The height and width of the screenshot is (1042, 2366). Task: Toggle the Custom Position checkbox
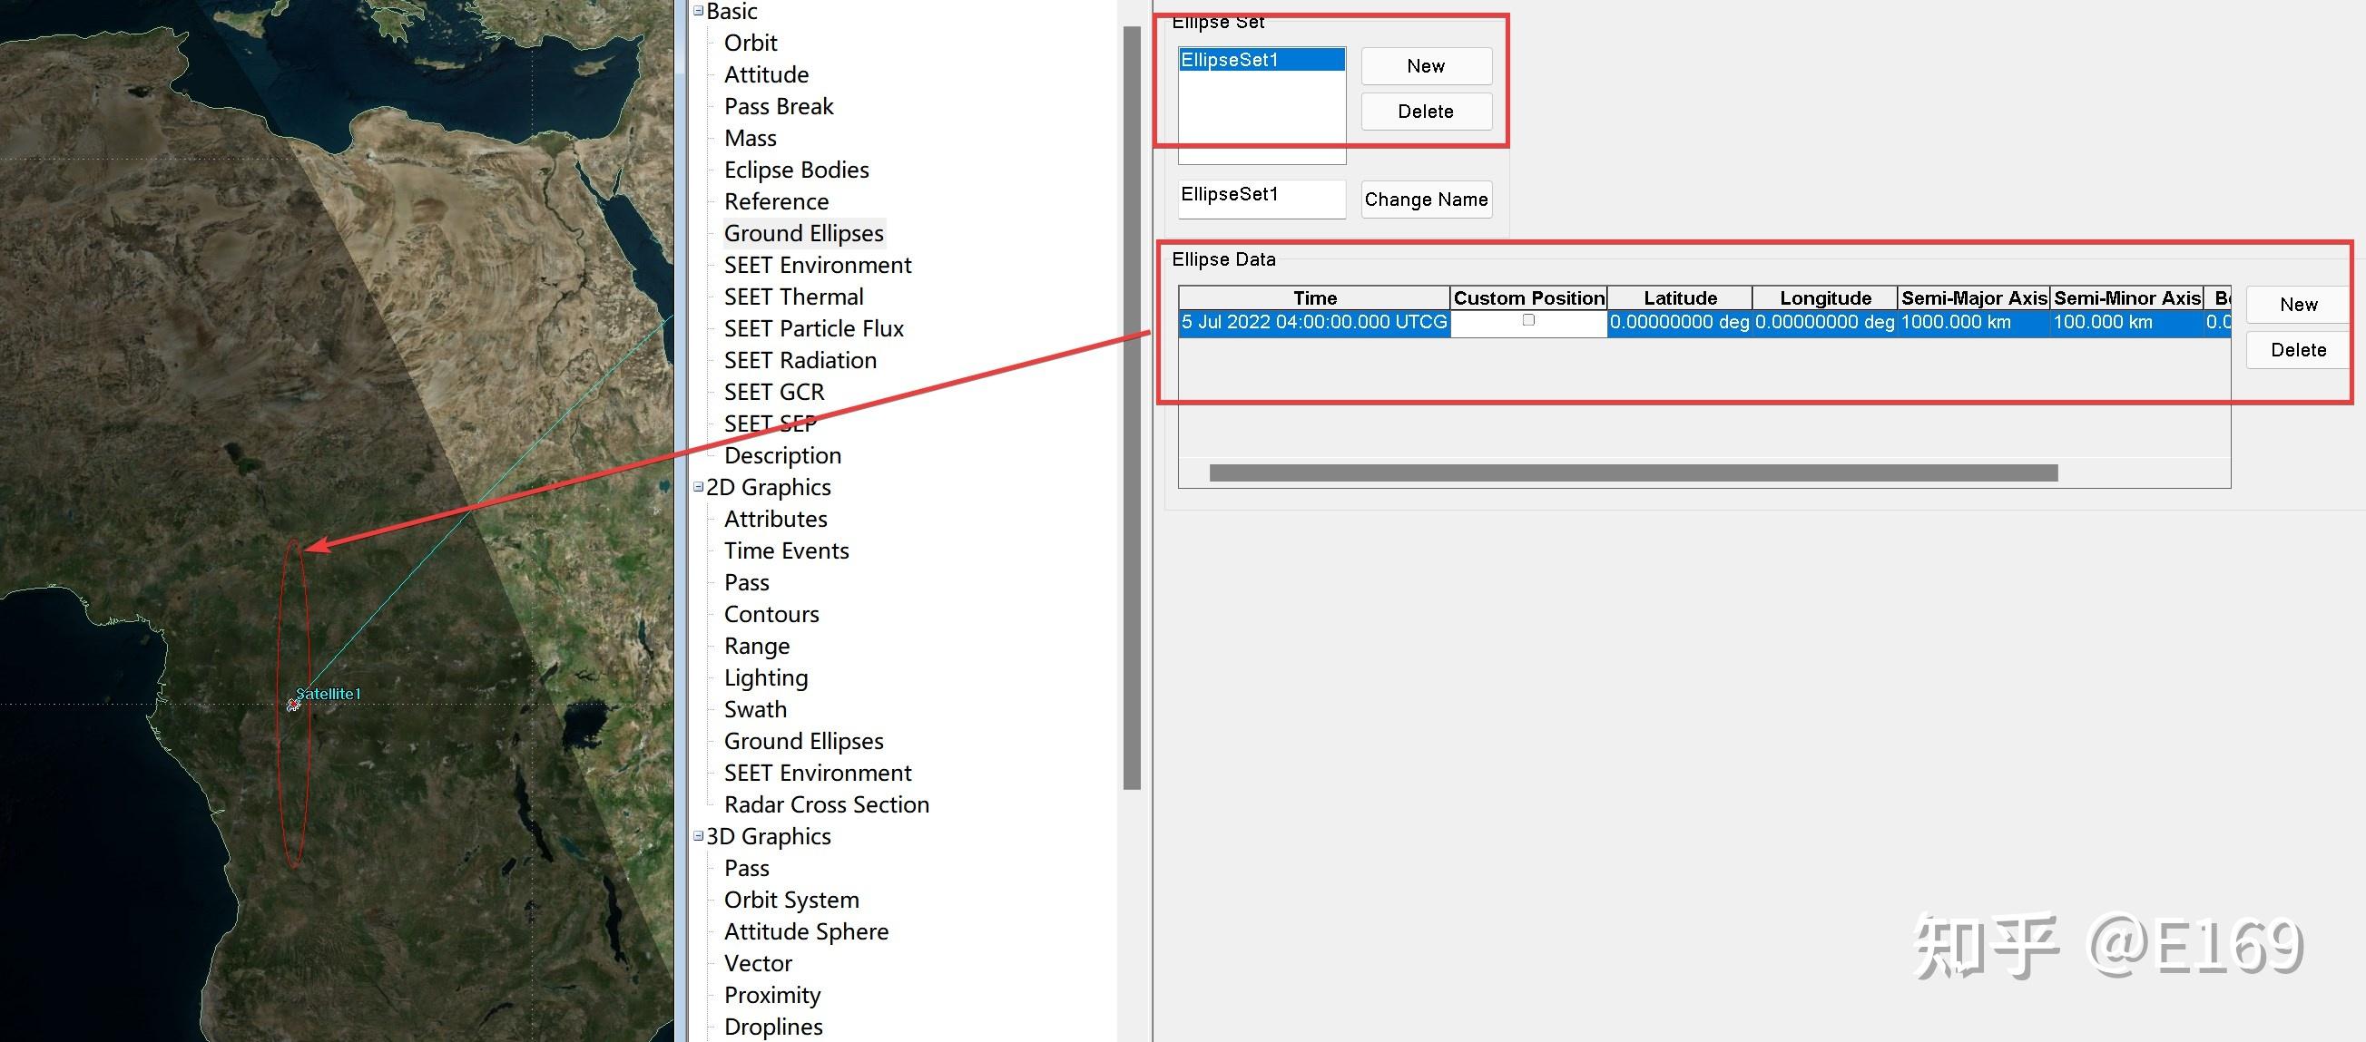pos(1528,320)
